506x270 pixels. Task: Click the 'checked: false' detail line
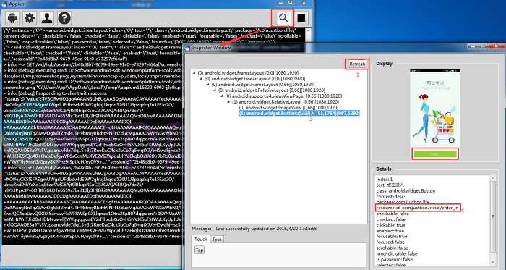(390, 219)
